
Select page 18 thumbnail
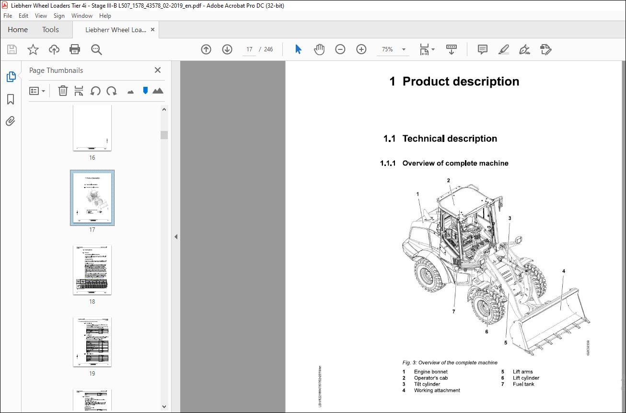[x=92, y=270]
